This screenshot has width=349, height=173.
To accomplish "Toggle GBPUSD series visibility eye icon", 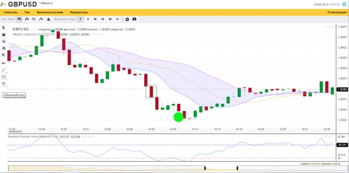I will click(32, 30).
